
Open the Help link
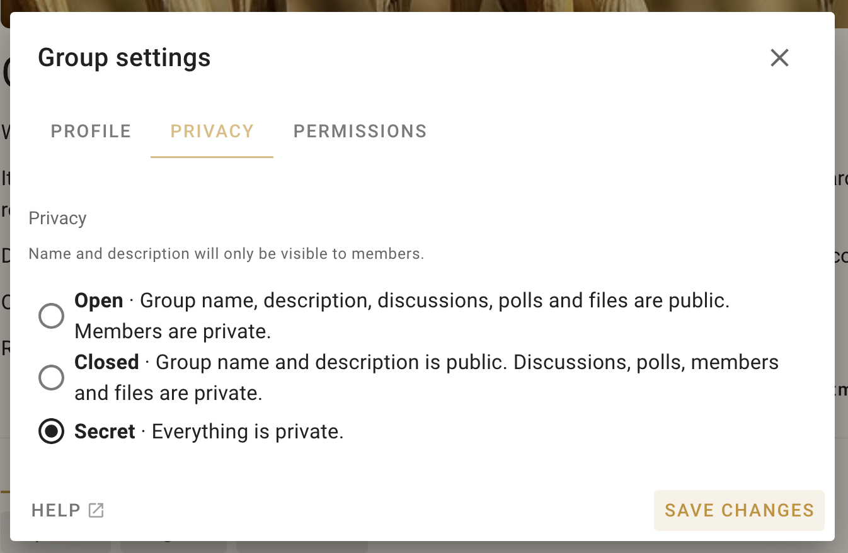[x=68, y=510]
